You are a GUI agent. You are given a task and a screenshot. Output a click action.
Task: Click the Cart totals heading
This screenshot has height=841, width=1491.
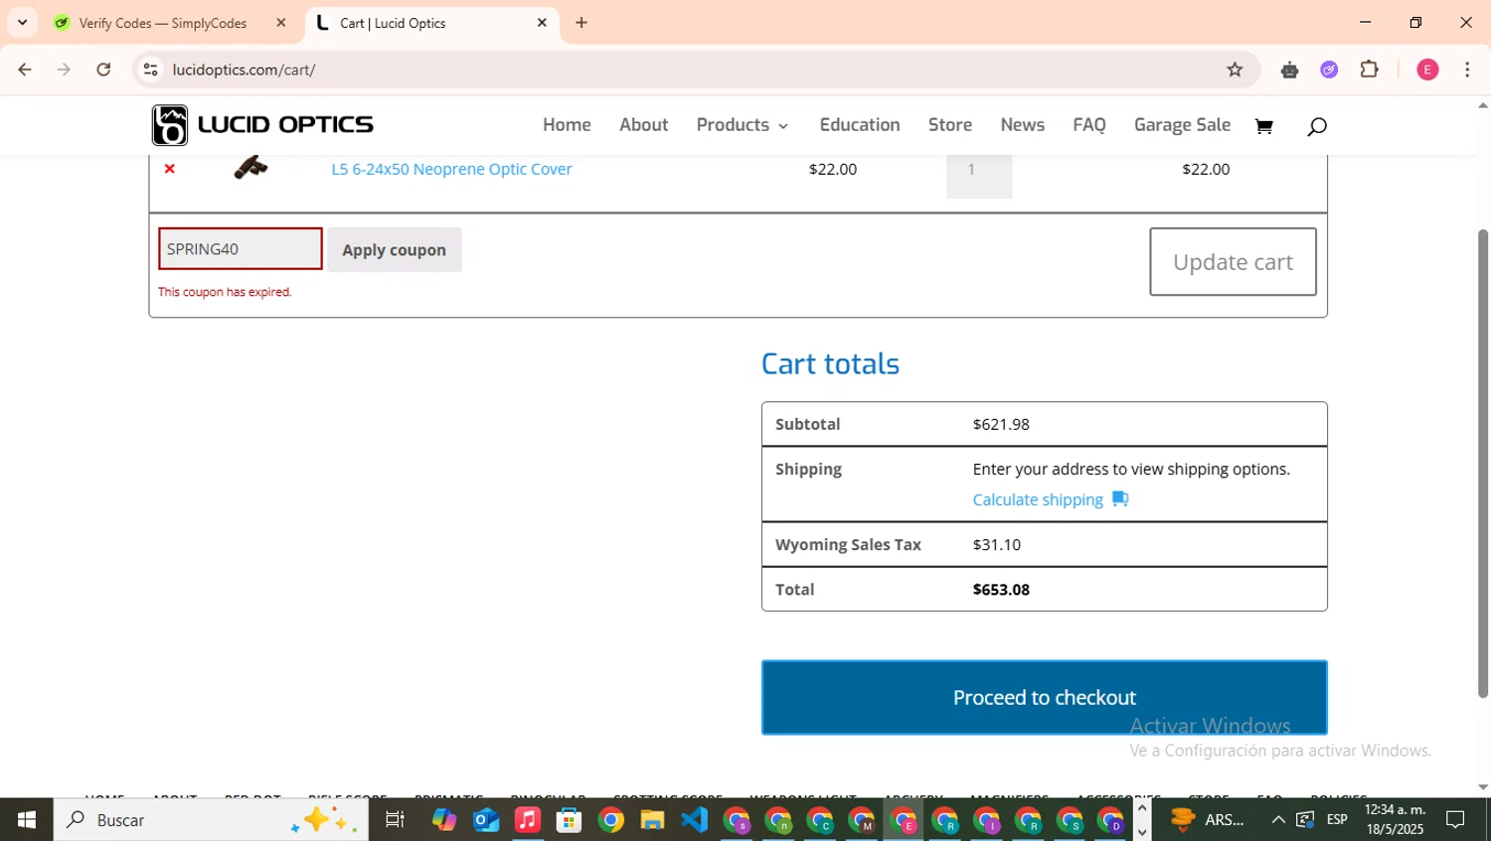pyautogui.click(x=830, y=363)
